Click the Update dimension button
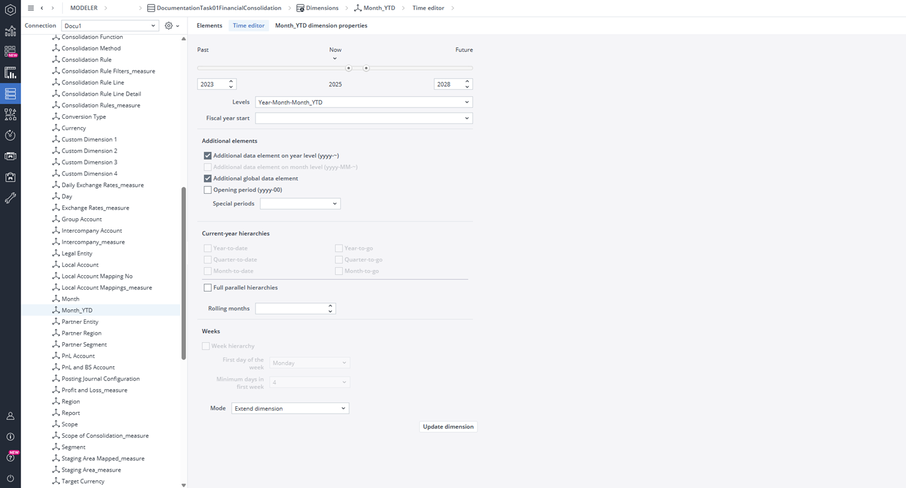The width and height of the screenshot is (906, 488). tap(448, 427)
